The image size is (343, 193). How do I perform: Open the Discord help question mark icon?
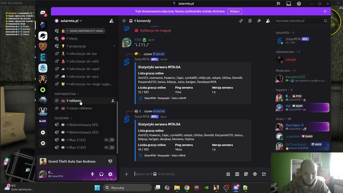pos(299,3)
